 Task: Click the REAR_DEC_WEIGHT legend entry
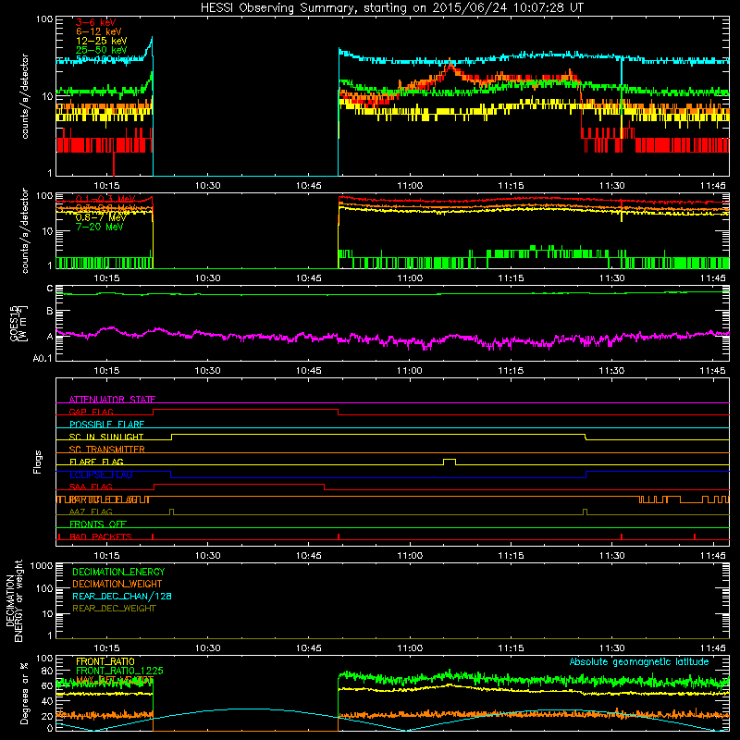click(x=114, y=609)
